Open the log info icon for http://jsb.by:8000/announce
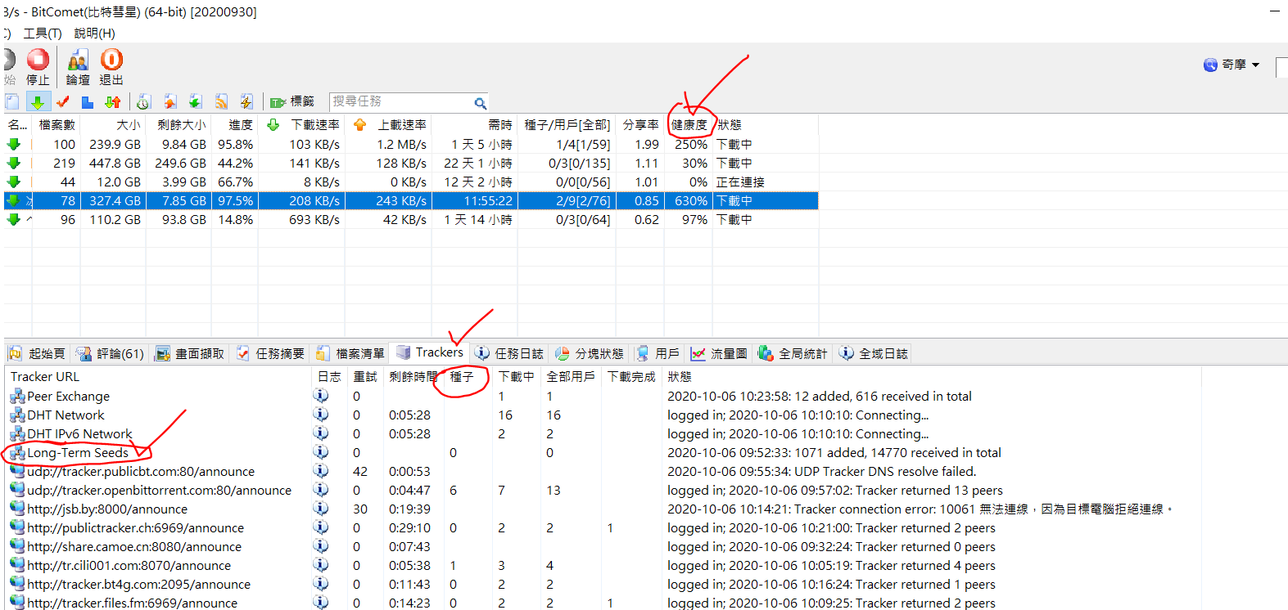This screenshot has height=610, width=1288. pos(321,508)
